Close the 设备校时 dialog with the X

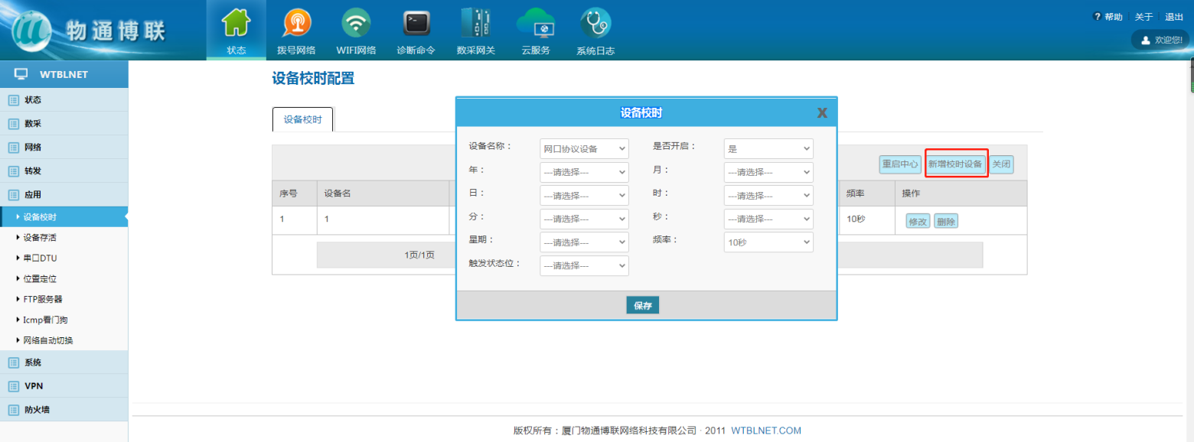[822, 113]
